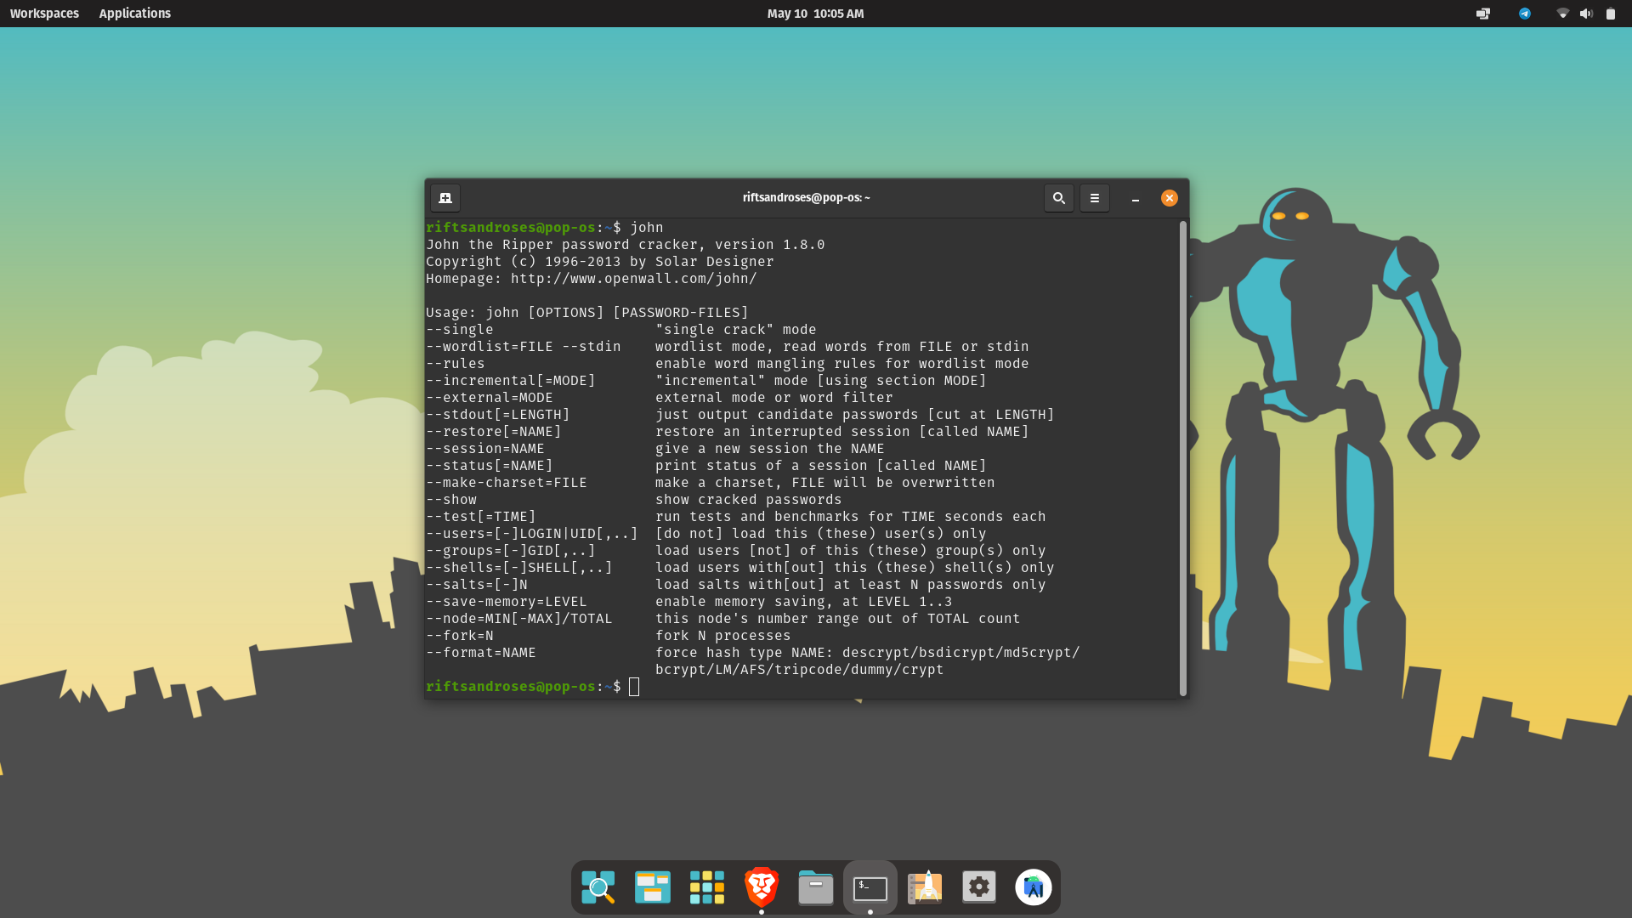Open Settings gear icon in dock
Image resolution: width=1632 pixels, height=918 pixels.
pyautogui.click(x=979, y=887)
